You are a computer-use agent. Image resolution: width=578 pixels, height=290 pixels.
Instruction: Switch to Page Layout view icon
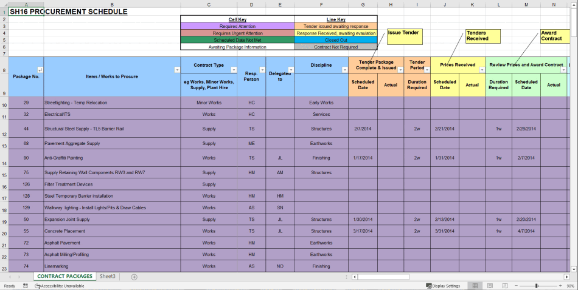490,286
